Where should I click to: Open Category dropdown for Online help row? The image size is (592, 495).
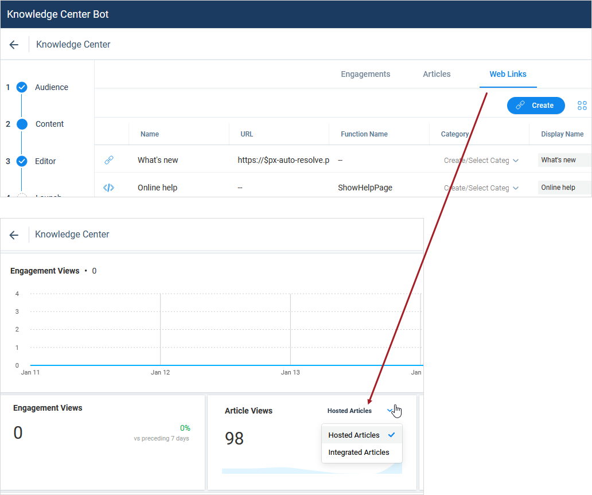click(481, 188)
